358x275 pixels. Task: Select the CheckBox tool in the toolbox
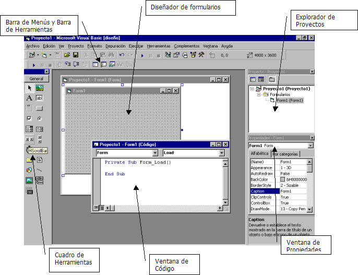pos(29,118)
